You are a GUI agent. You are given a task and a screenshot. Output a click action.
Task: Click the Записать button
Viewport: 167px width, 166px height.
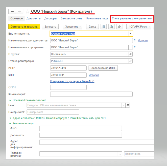point(50,27)
